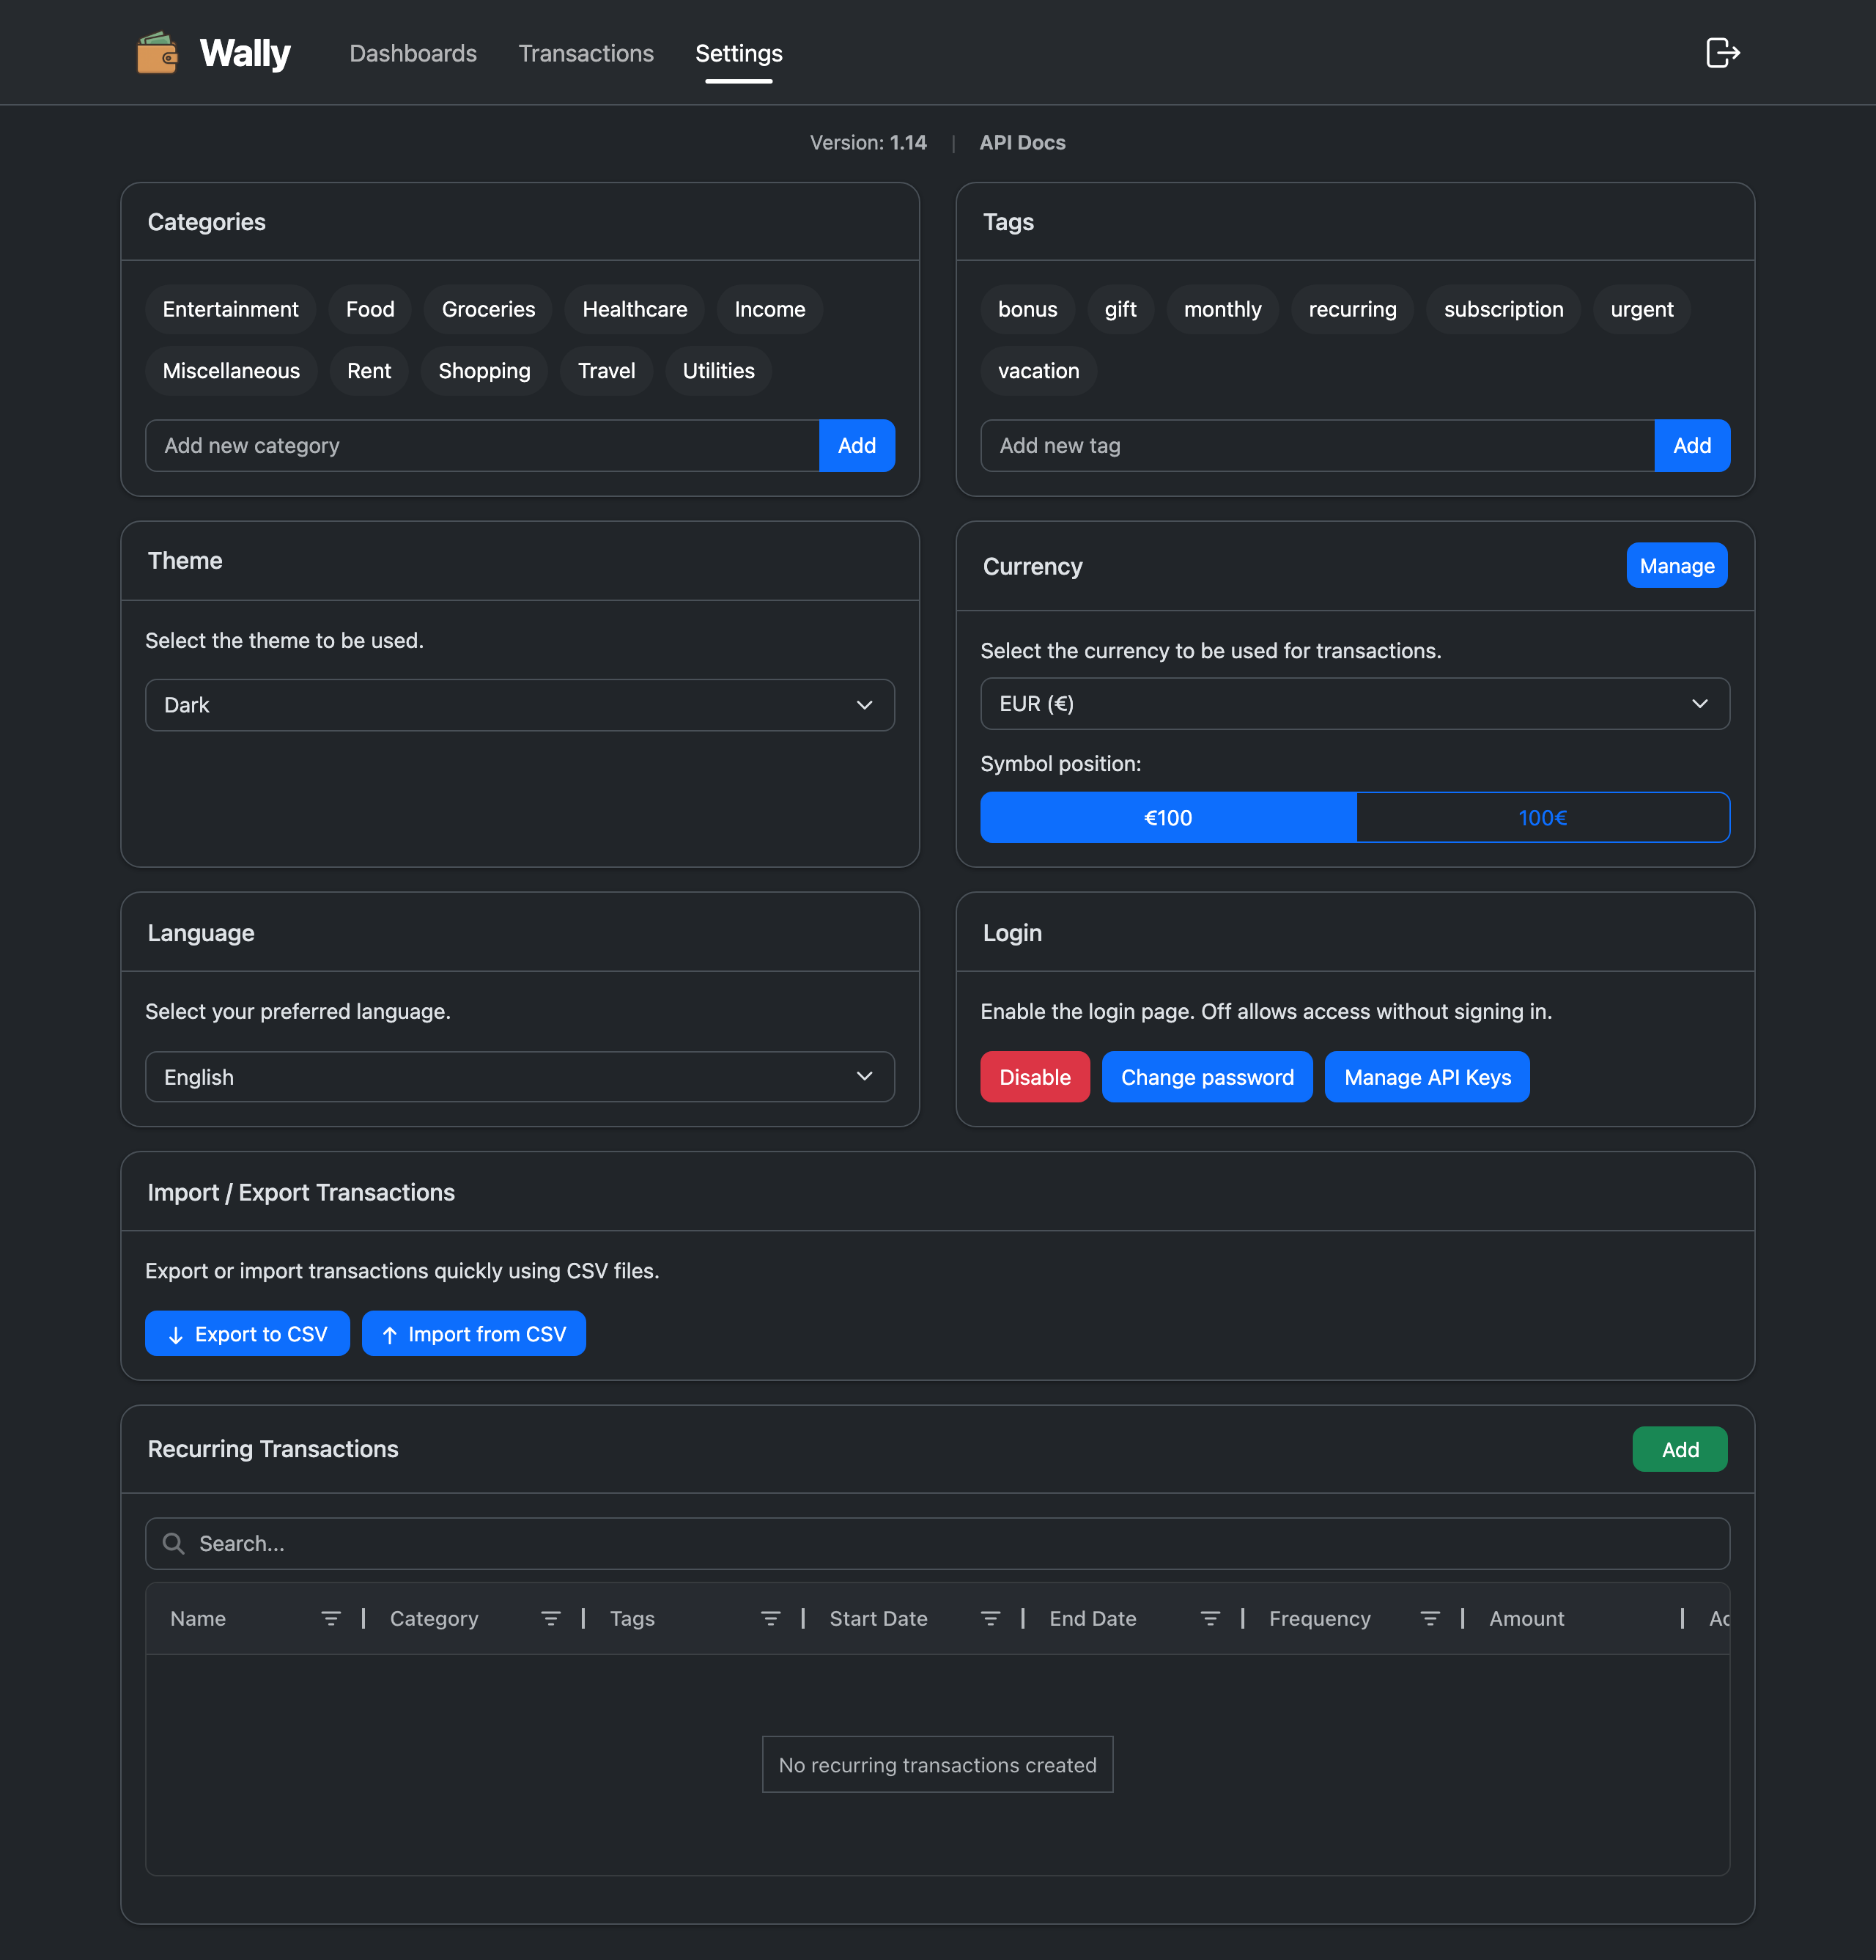The height and width of the screenshot is (1960, 1876).
Task: Select the €100 symbol-before position
Action: [x=1168, y=817]
